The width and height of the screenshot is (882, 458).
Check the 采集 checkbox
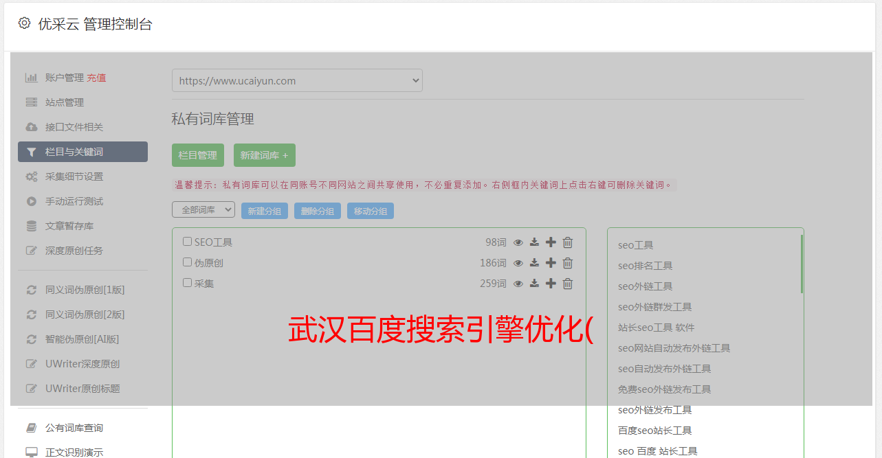187,283
